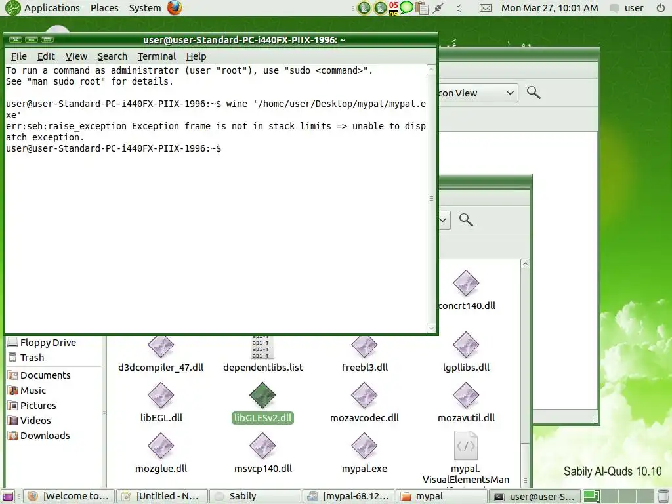Open the Help menu in the terminal
This screenshot has width=672, height=504.
[196, 56]
